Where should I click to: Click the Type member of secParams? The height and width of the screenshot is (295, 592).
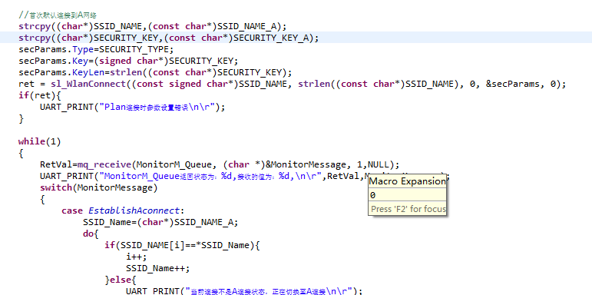tap(83, 49)
